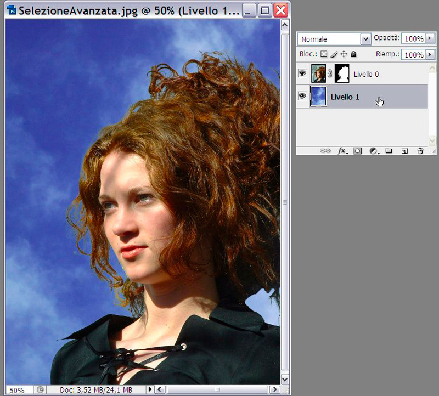Viewport: 439px width, 396px height.
Task: Toggle lock position for the layer
Action: pyautogui.click(x=344, y=54)
